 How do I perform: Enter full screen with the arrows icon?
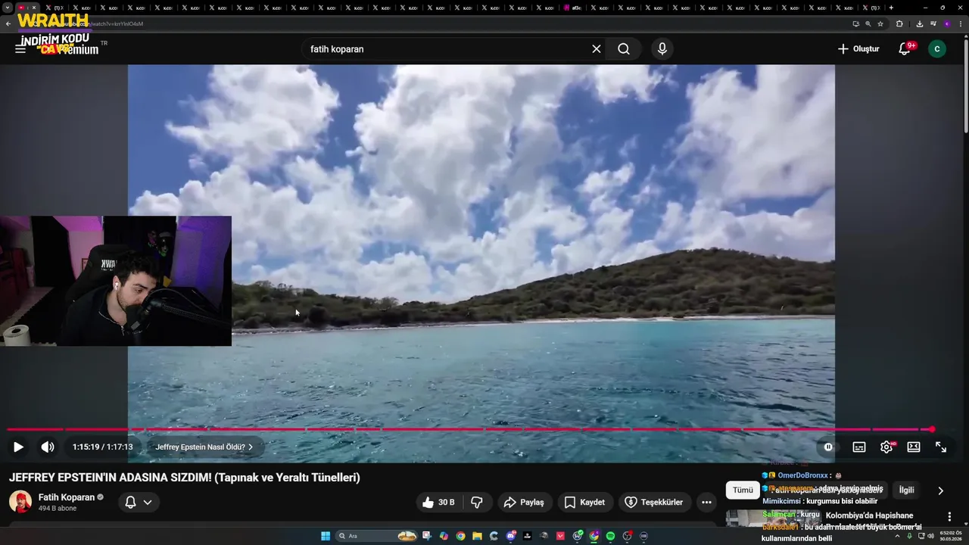coord(941,447)
